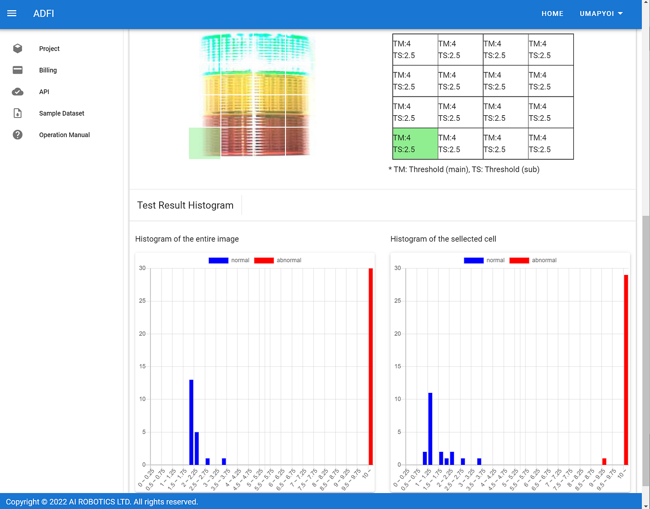Open API via the cloud checkmark icon
650x509 pixels.
pos(18,91)
